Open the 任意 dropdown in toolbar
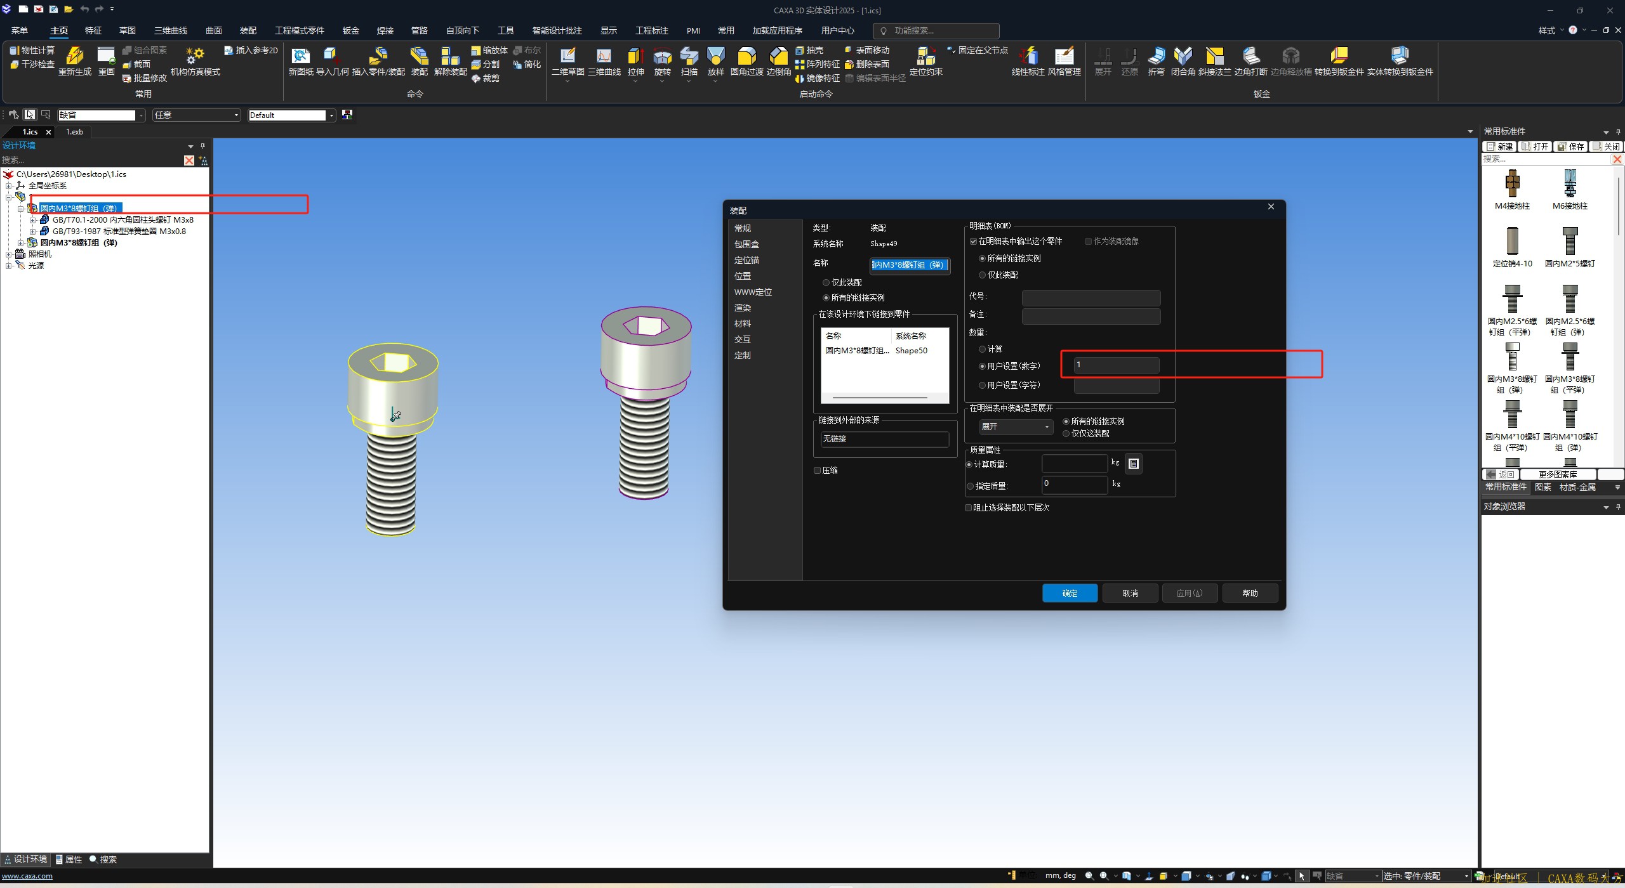 (236, 115)
